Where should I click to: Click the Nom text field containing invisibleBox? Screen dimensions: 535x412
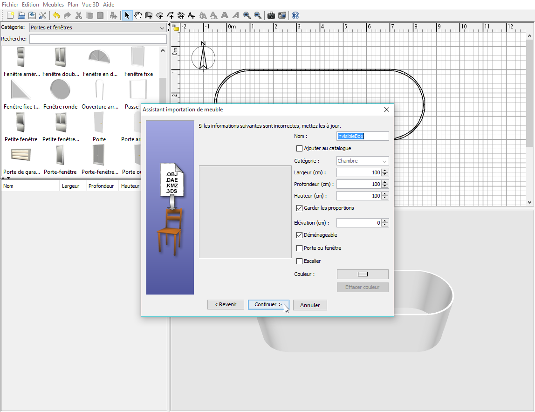(363, 136)
